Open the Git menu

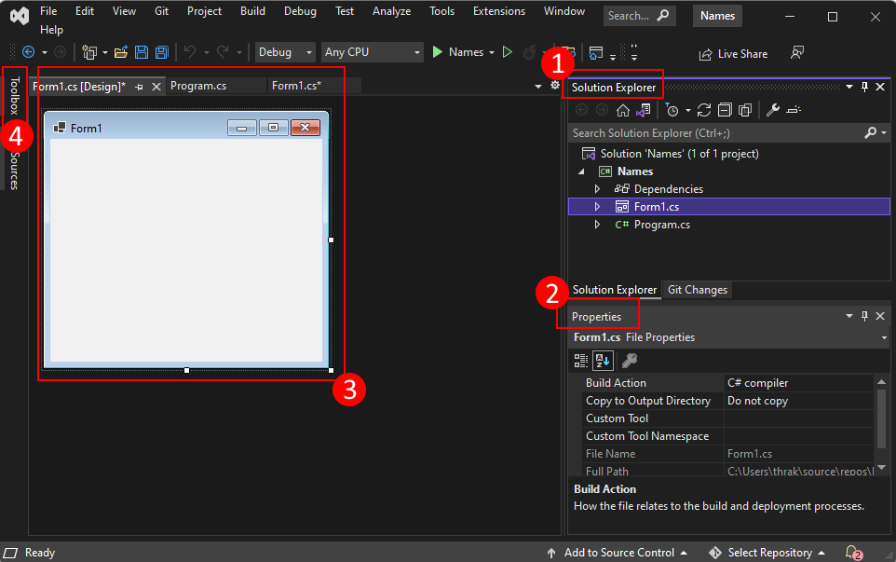160,11
